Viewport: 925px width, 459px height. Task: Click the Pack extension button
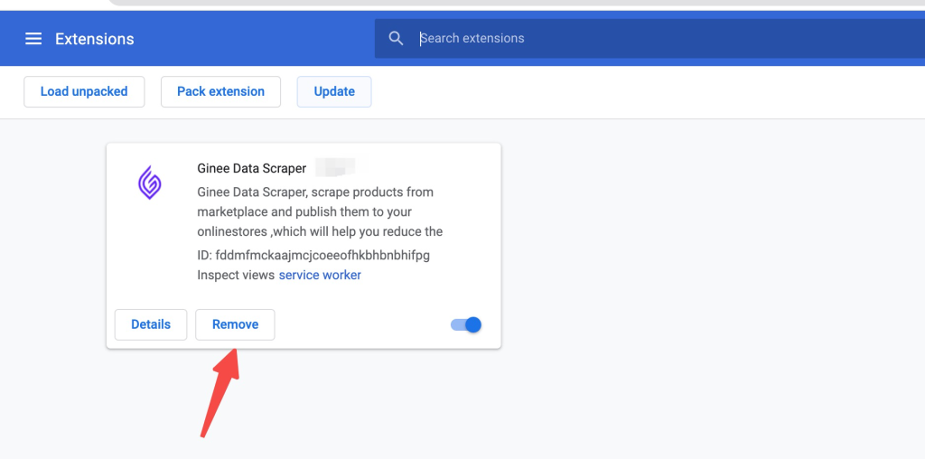click(x=220, y=91)
